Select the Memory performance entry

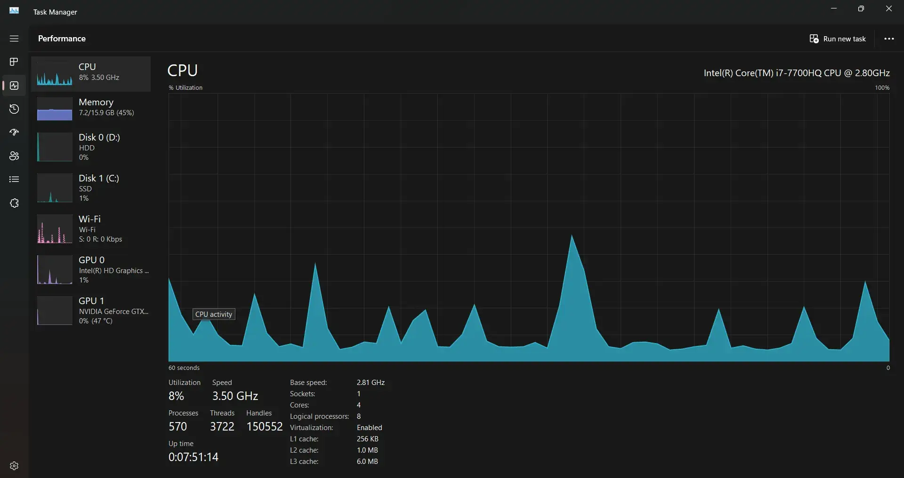pyautogui.click(x=91, y=109)
